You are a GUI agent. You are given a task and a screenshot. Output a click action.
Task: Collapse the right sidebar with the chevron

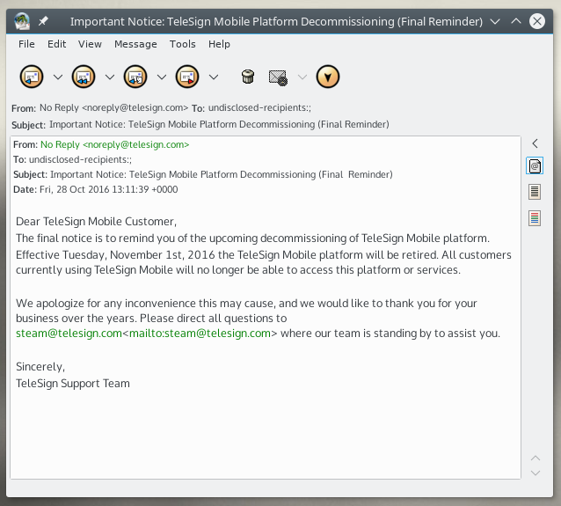click(x=535, y=143)
